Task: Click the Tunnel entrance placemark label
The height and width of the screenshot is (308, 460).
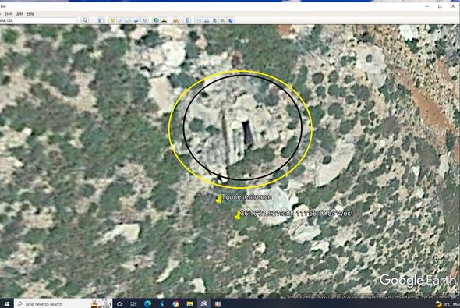Action: pos(246,197)
